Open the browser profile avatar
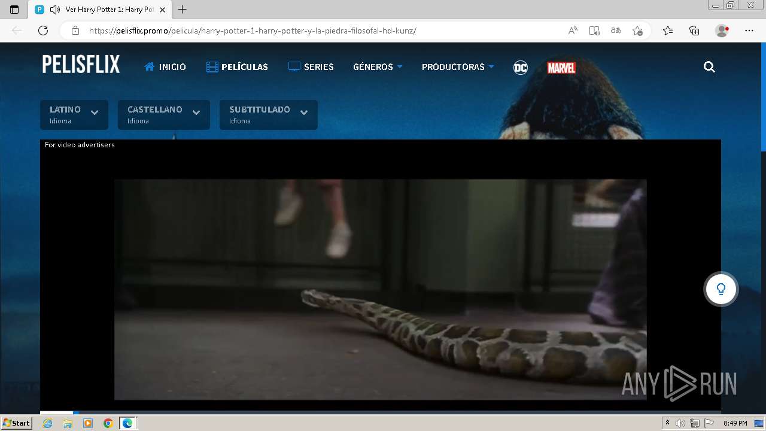766x431 pixels. [722, 31]
